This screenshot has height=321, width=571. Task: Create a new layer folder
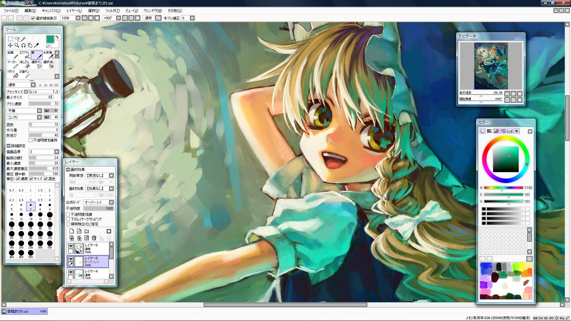tap(87, 231)
